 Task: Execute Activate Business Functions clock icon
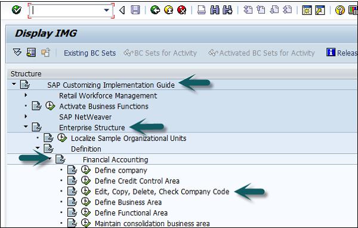[50, 106]
